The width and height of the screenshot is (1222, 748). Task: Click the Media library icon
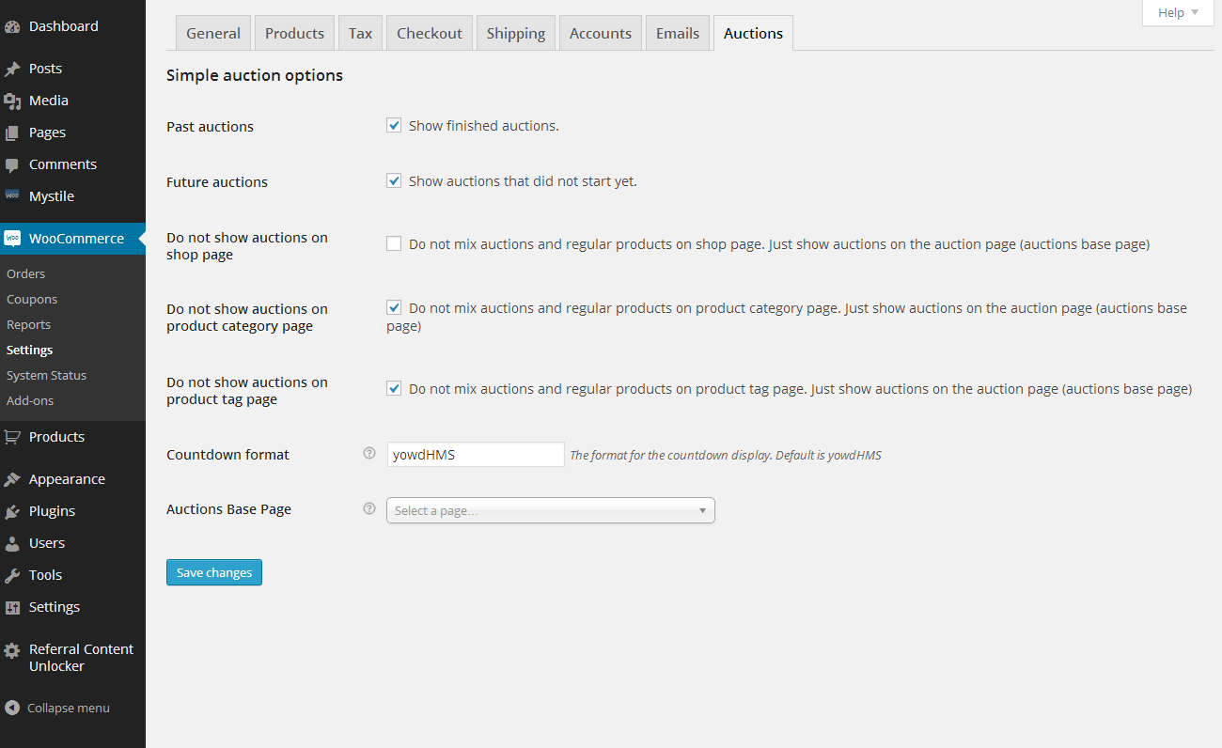pos(12,101)
